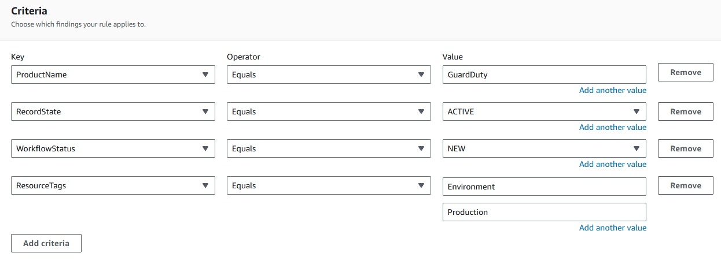
Task: Open the RecordState key dropdown
Action: 113,111
